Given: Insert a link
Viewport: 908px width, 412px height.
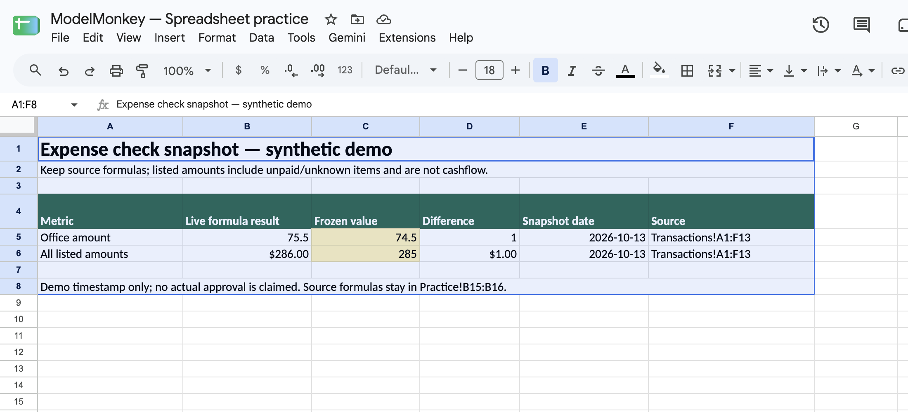Looking at the screenshot, I should pos(898,71).
